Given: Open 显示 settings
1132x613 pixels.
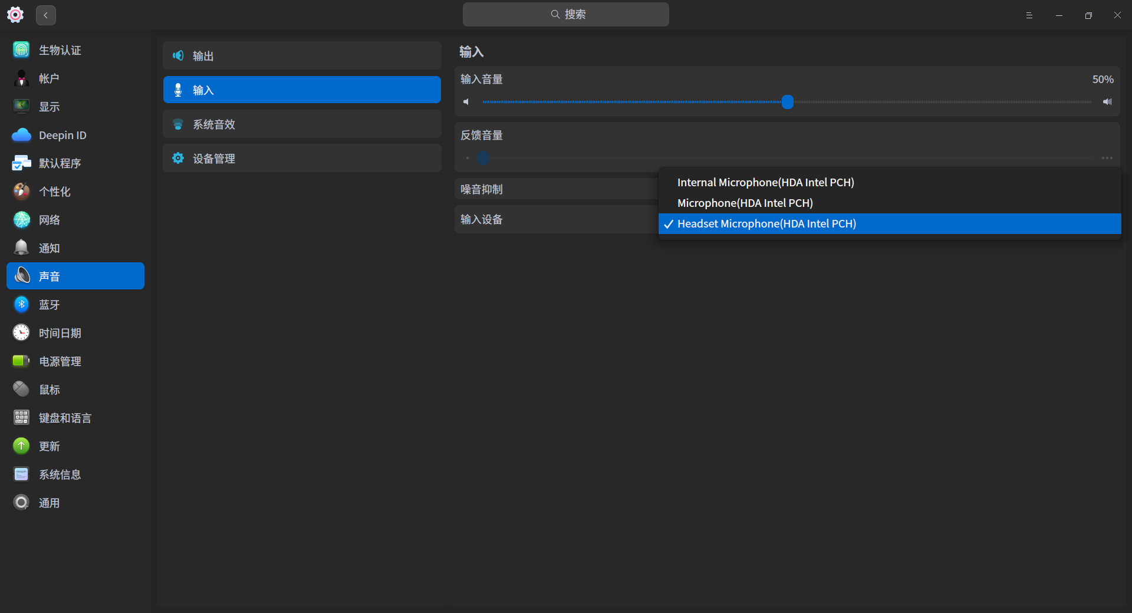Looking at the screenshot, I should pyautogui.click(x=75, y=107).
